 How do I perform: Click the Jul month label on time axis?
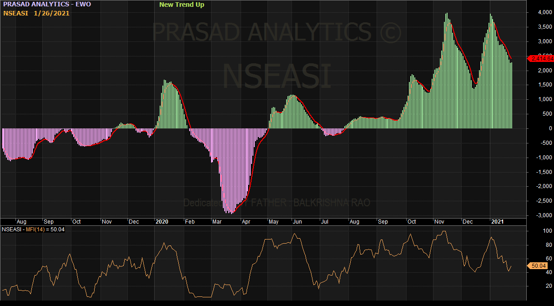pos(325,222)
